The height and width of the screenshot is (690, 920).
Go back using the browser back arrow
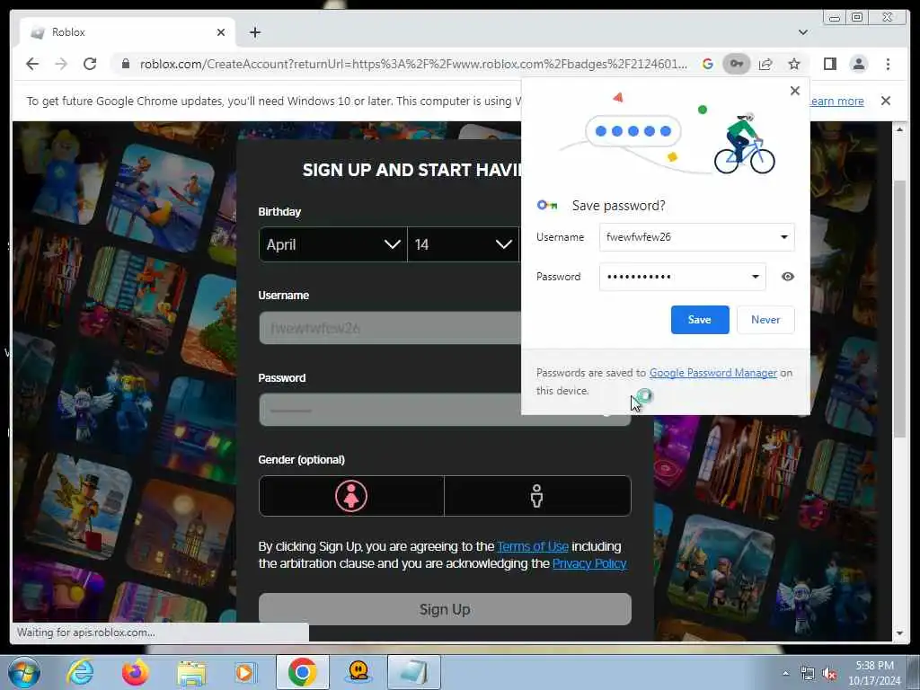pyautogui.click(x=32, y=64)
